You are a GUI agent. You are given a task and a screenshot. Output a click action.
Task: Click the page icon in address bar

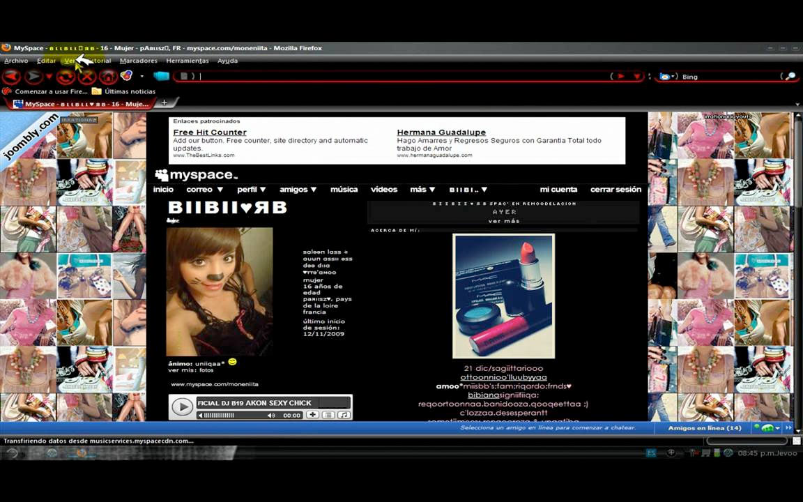coord(184,76)
